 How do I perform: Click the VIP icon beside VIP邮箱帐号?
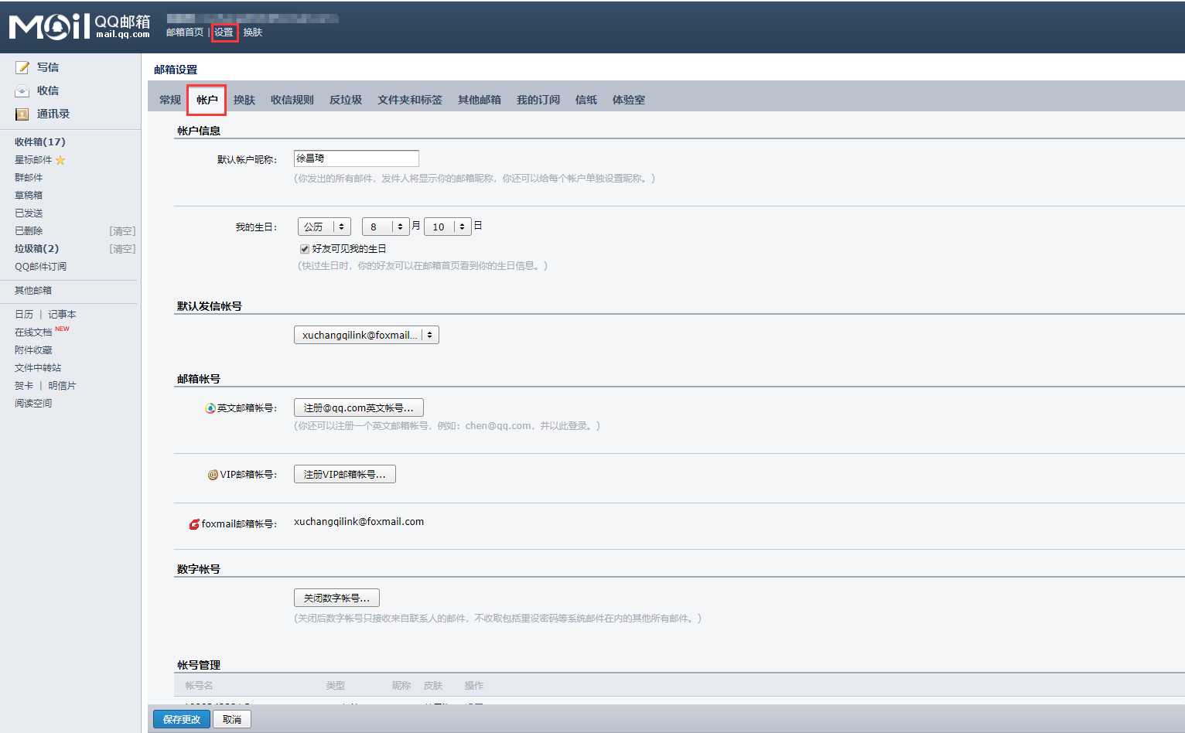213,475
